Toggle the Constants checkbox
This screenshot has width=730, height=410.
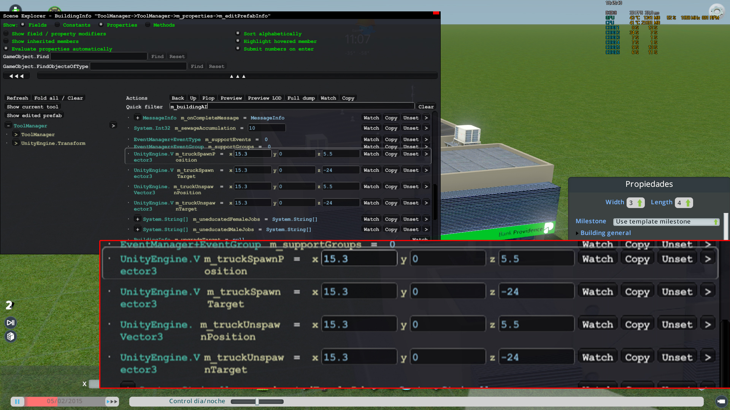point(57,25)
